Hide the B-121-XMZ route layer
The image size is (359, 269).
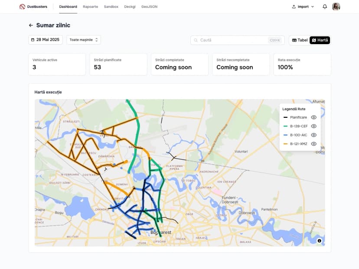(x=314, y=143)
